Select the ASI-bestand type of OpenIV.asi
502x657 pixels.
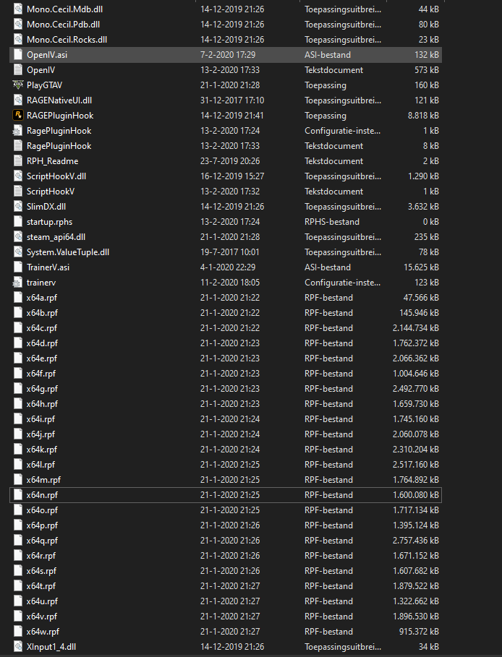point(328,54)
